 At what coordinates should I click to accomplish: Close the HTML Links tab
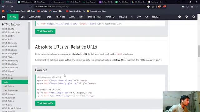pyautogui.click(x=15, y=2)
